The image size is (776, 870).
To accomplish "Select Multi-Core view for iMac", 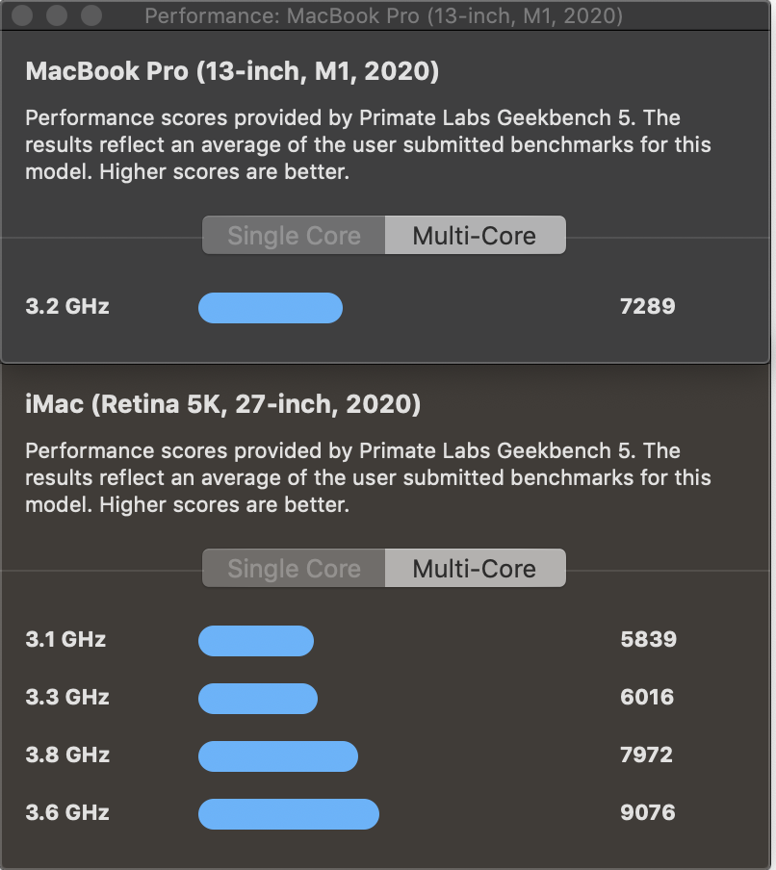I will click(x=476, y=568).
